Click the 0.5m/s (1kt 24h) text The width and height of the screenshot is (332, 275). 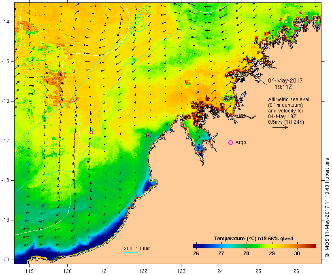[286, 122]
